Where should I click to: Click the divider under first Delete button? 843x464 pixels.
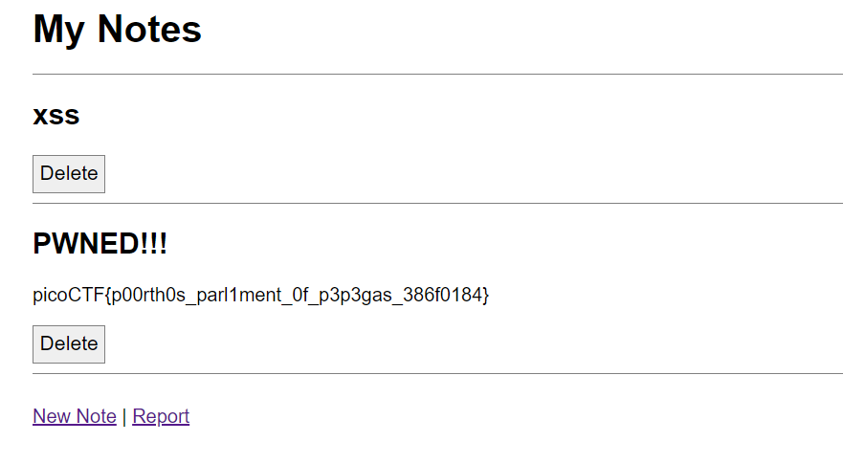[437, 203]
